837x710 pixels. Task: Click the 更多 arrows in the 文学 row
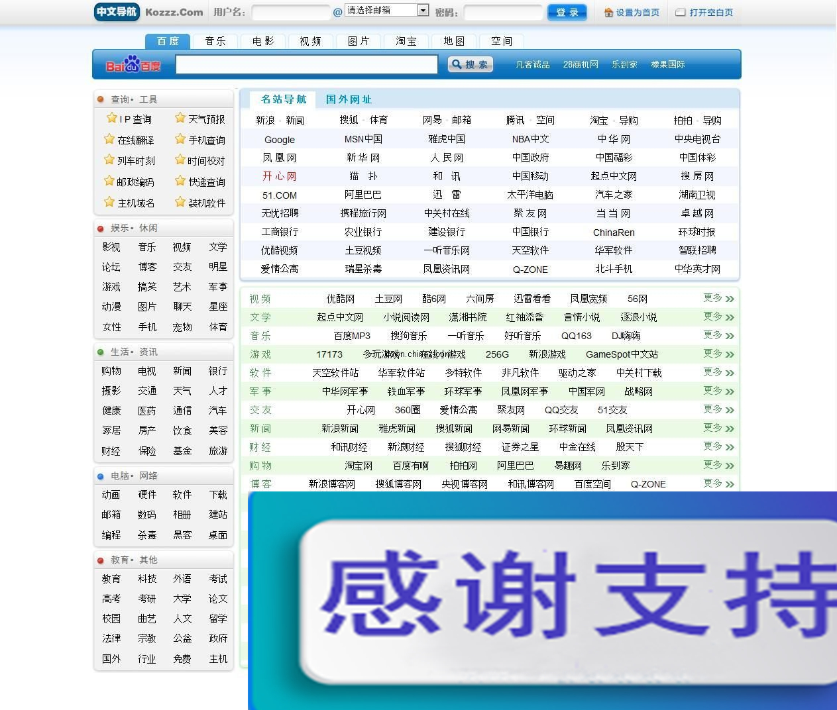coord(730,317)
